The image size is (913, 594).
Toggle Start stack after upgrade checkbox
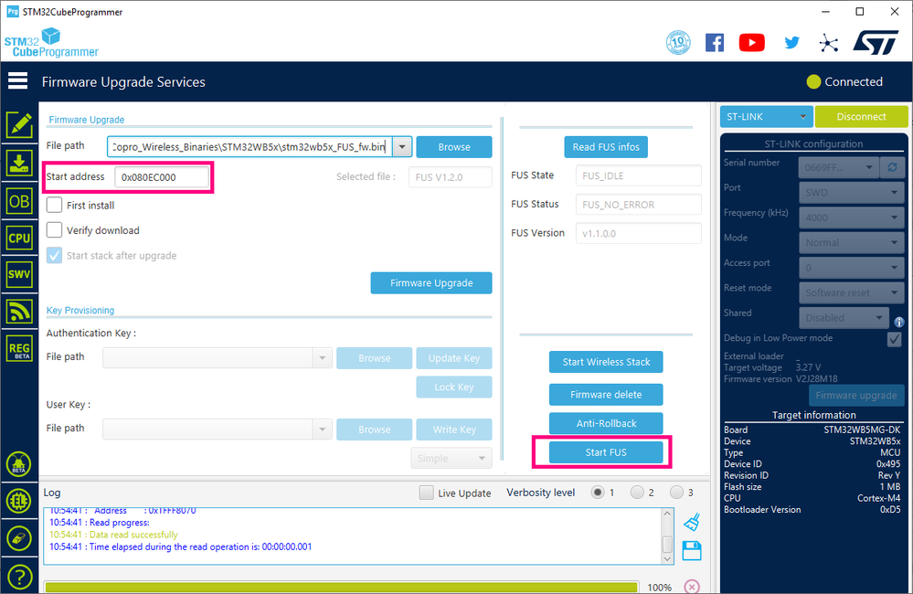(x=54, y=255)
